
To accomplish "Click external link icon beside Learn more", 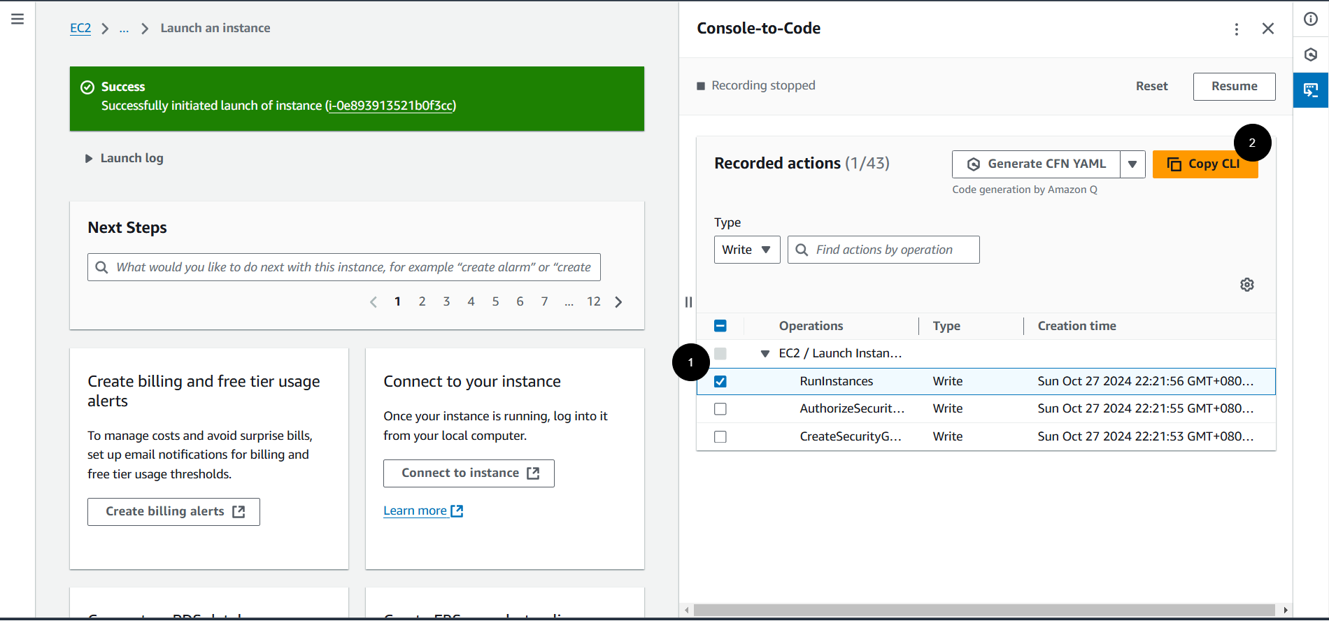I will point(457,511).
